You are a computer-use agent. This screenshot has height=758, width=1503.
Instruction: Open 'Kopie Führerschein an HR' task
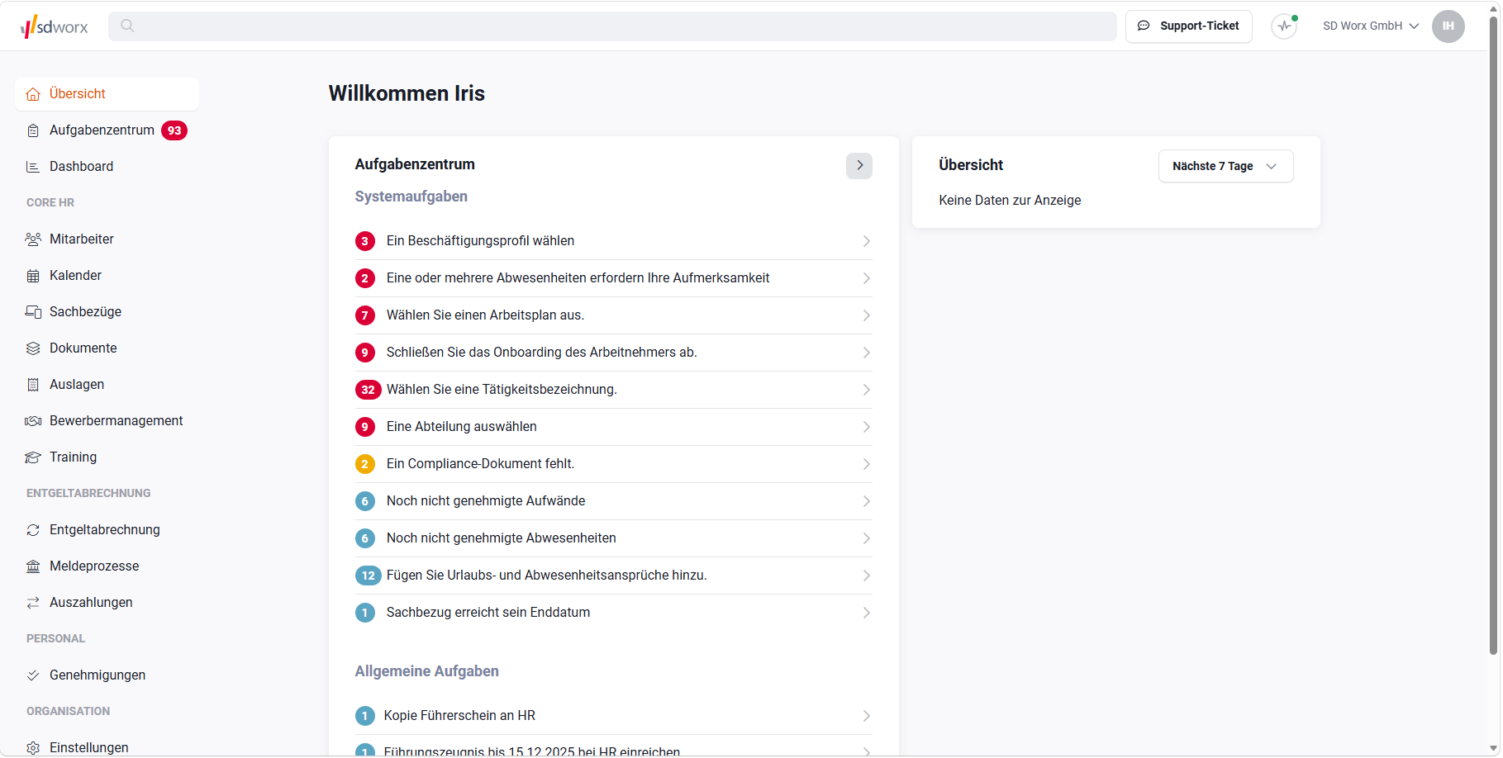pos(613,716)
